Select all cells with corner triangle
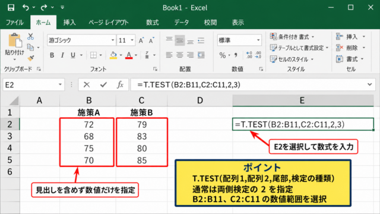Image resolution: width=380 pixels, height=214 pixels. [x=14, y=100]
